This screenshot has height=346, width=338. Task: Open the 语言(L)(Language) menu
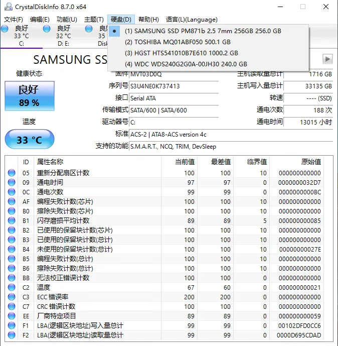pos(192,20)
